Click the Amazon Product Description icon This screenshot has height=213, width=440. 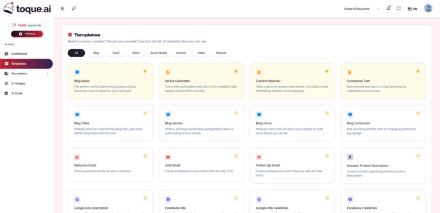(350, 157)
